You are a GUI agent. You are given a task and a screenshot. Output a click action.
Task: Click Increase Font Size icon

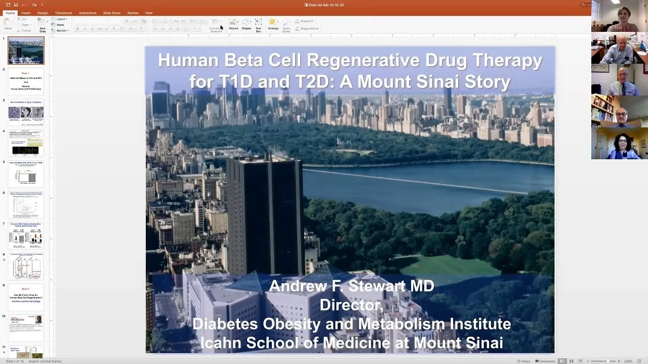point(127,21)
